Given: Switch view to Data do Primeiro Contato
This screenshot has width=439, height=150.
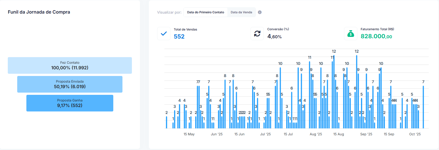Looking at the screenshot, I should [205, 12].
